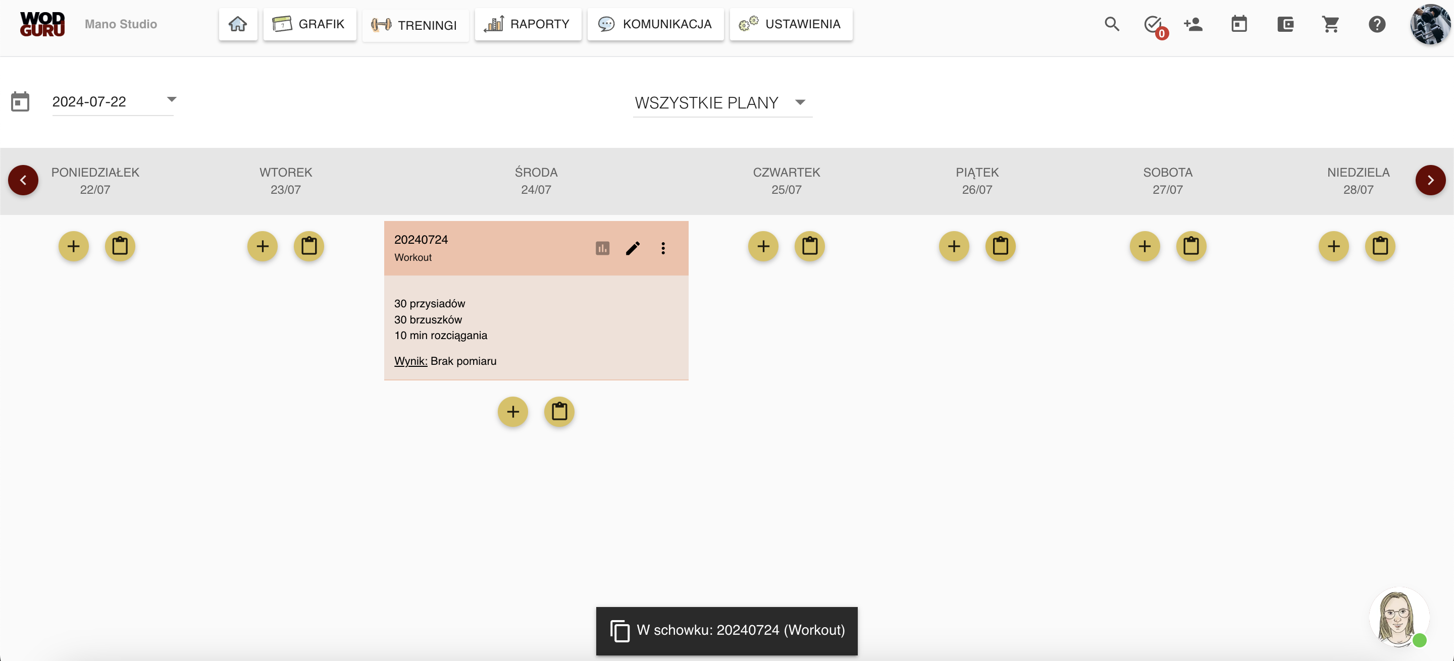Viewport: 1454px width, 661px height.
Task: Open results chart icon on 20240724 workout
Action: tap(602, 248)
